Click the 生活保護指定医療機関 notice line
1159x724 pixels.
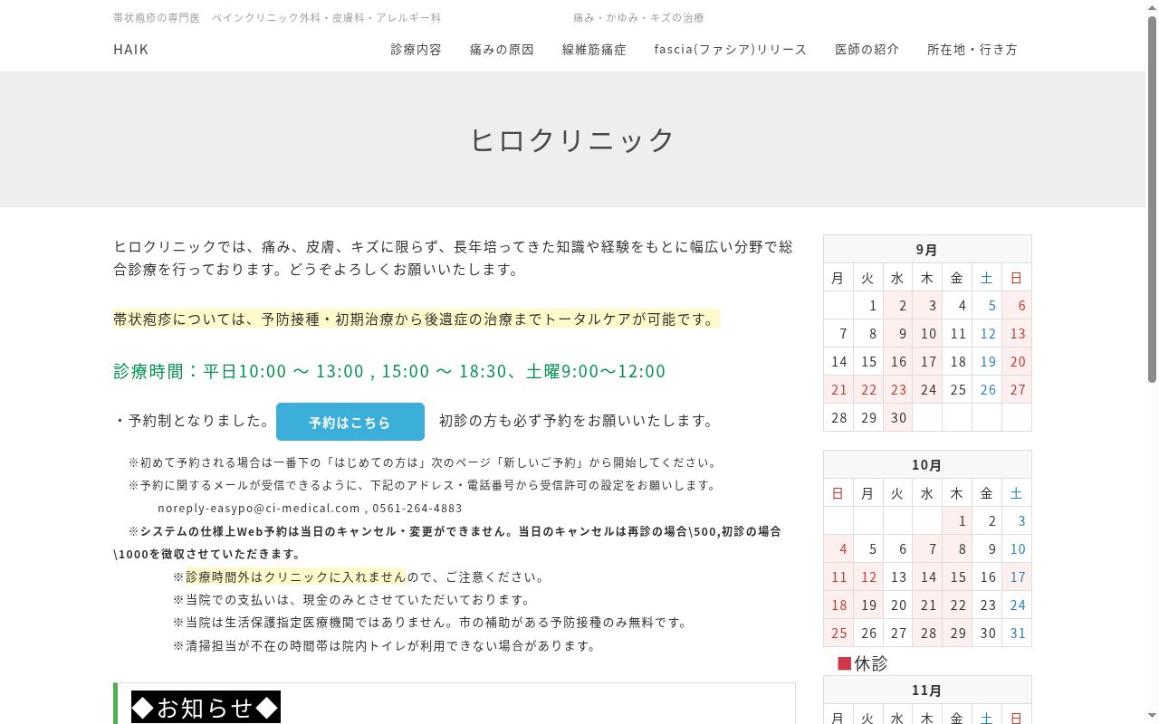tap(430, 623)
